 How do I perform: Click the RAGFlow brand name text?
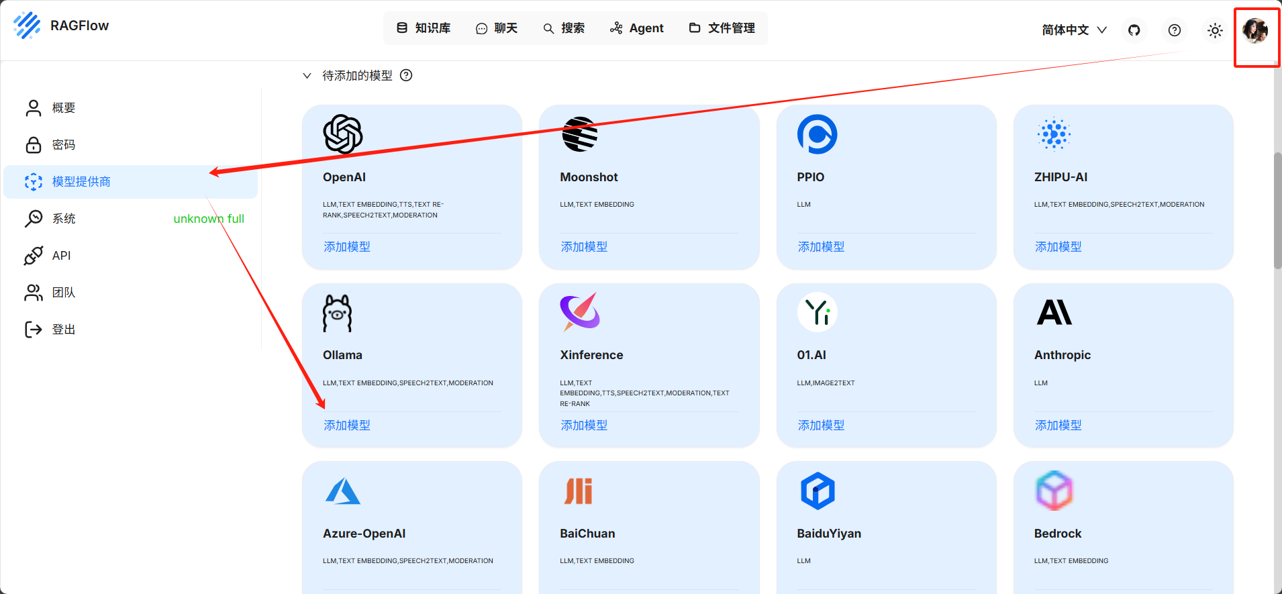79,26
